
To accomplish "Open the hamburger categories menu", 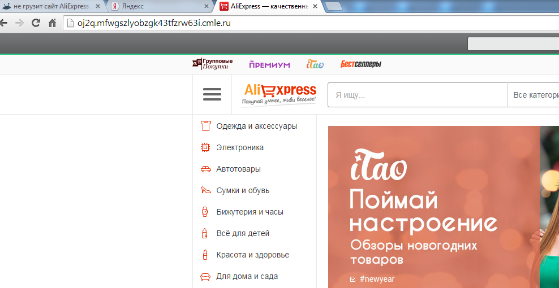I will click(212, 94).
